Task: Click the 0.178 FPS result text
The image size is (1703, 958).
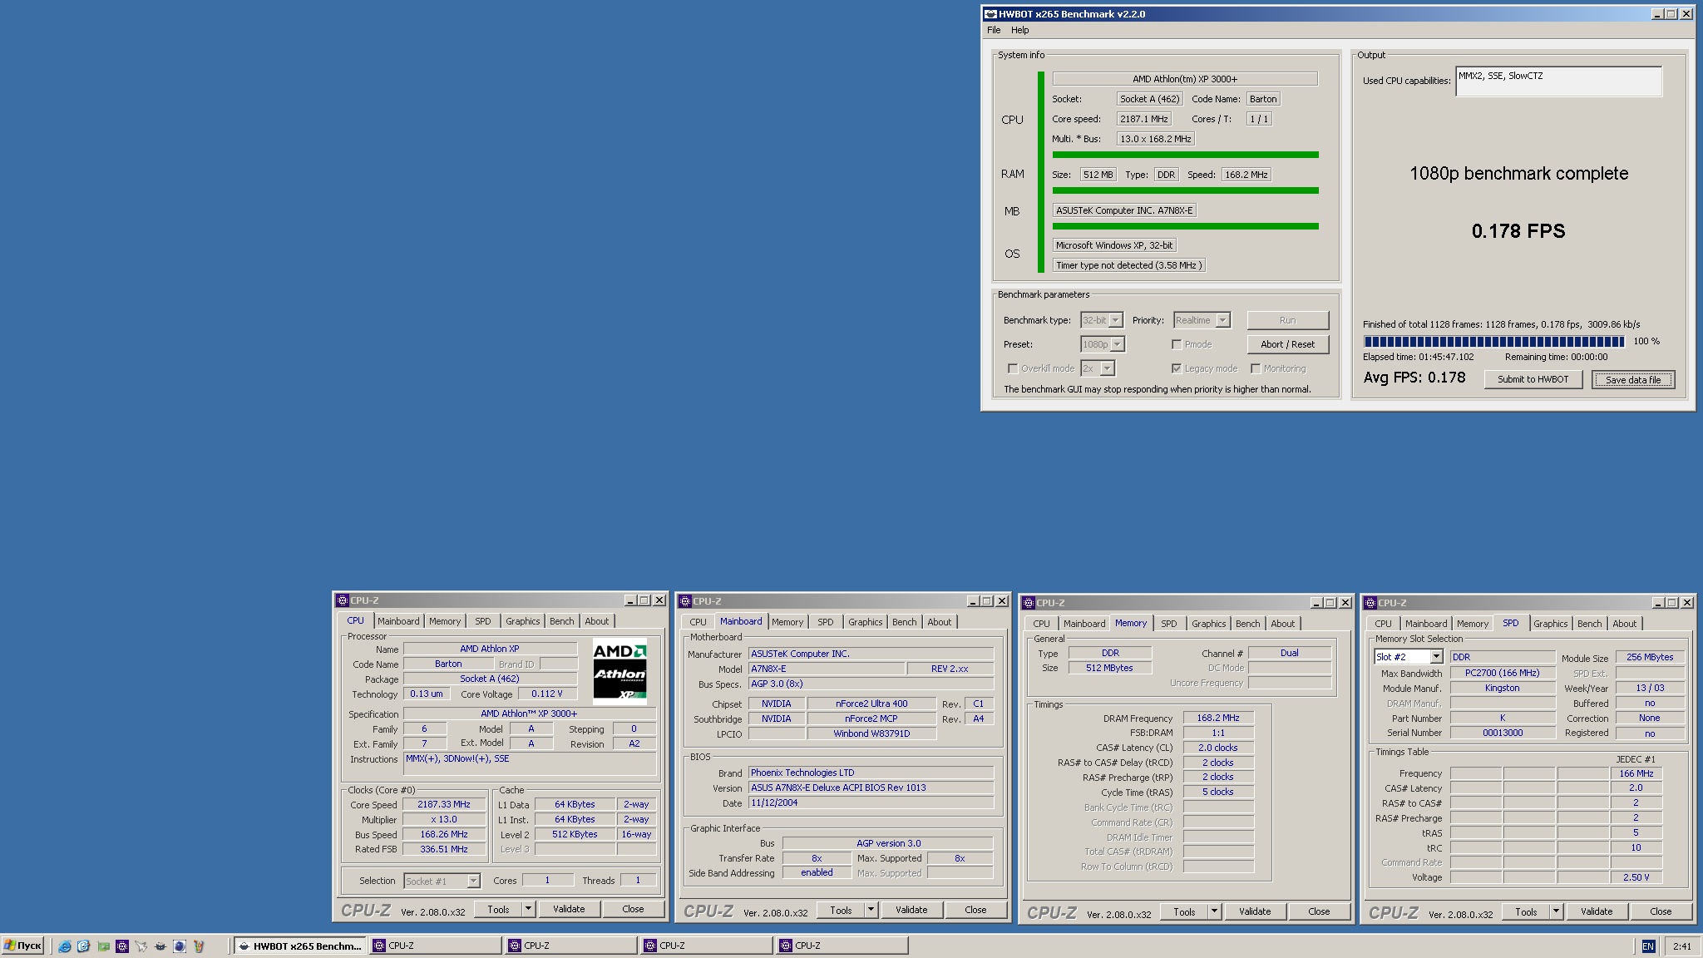Action: tap(1518, 231)
